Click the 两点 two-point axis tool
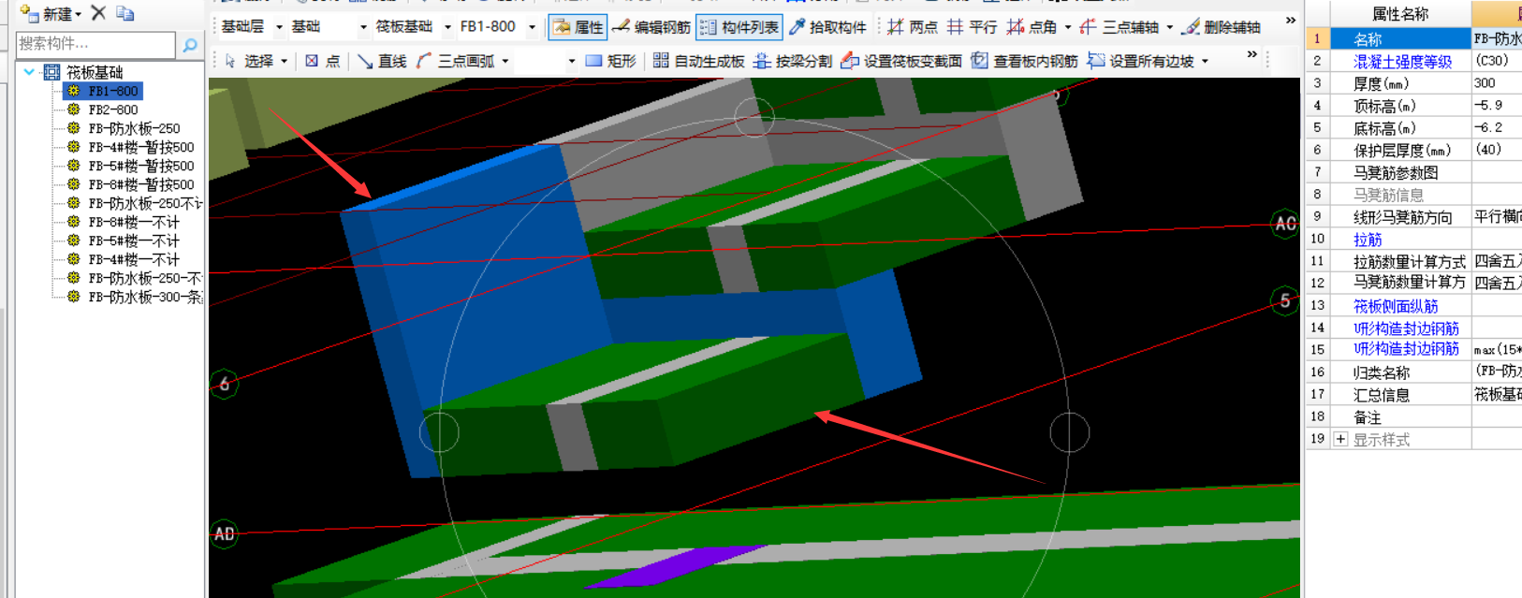Image resolution: width=1522 pixels, height=598 pixels. [x=913, y=27]
